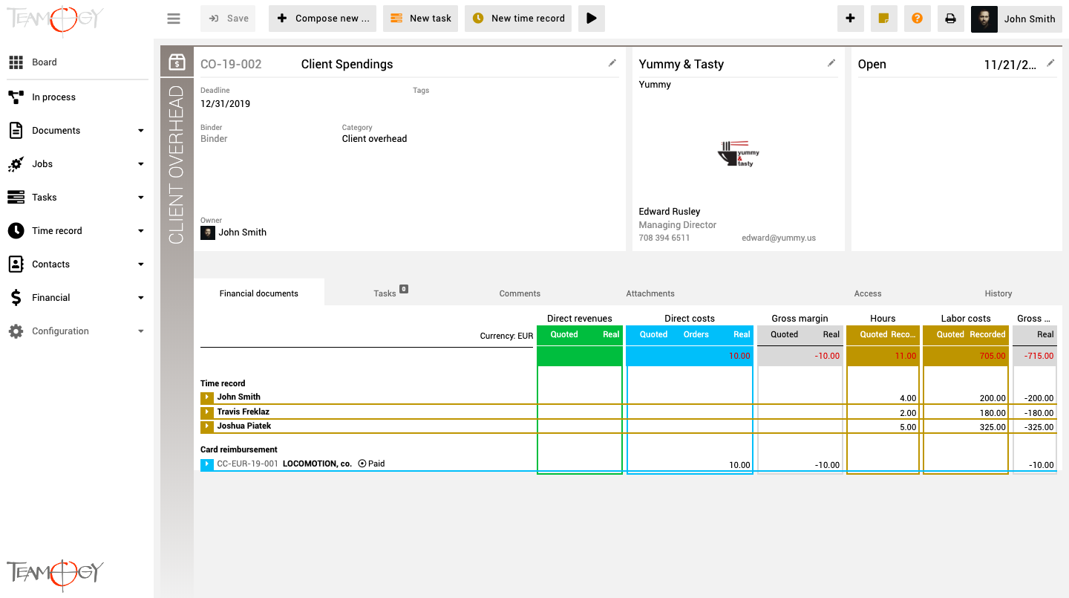
Task: Expand the Tasks sidebar menu arrow
Action: tap(141, 198)
